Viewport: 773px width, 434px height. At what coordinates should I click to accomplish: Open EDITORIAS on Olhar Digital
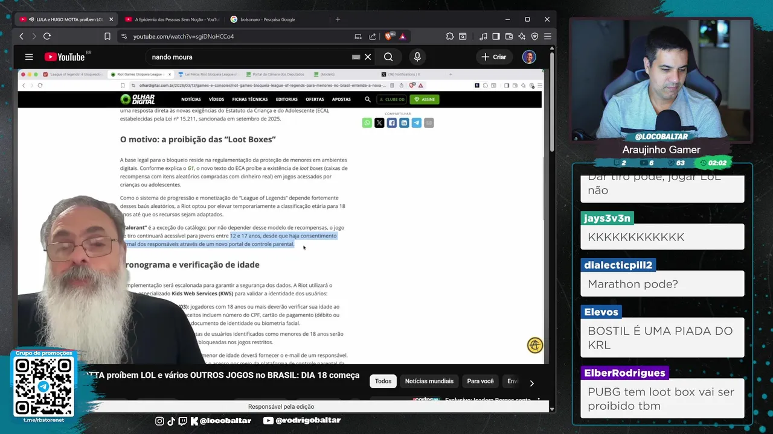(x=287, y=99)
